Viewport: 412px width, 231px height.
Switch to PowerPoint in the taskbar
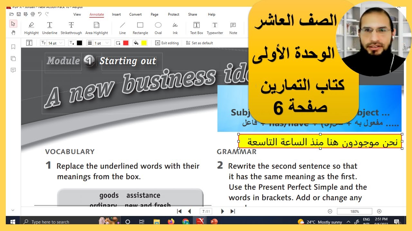214,222
